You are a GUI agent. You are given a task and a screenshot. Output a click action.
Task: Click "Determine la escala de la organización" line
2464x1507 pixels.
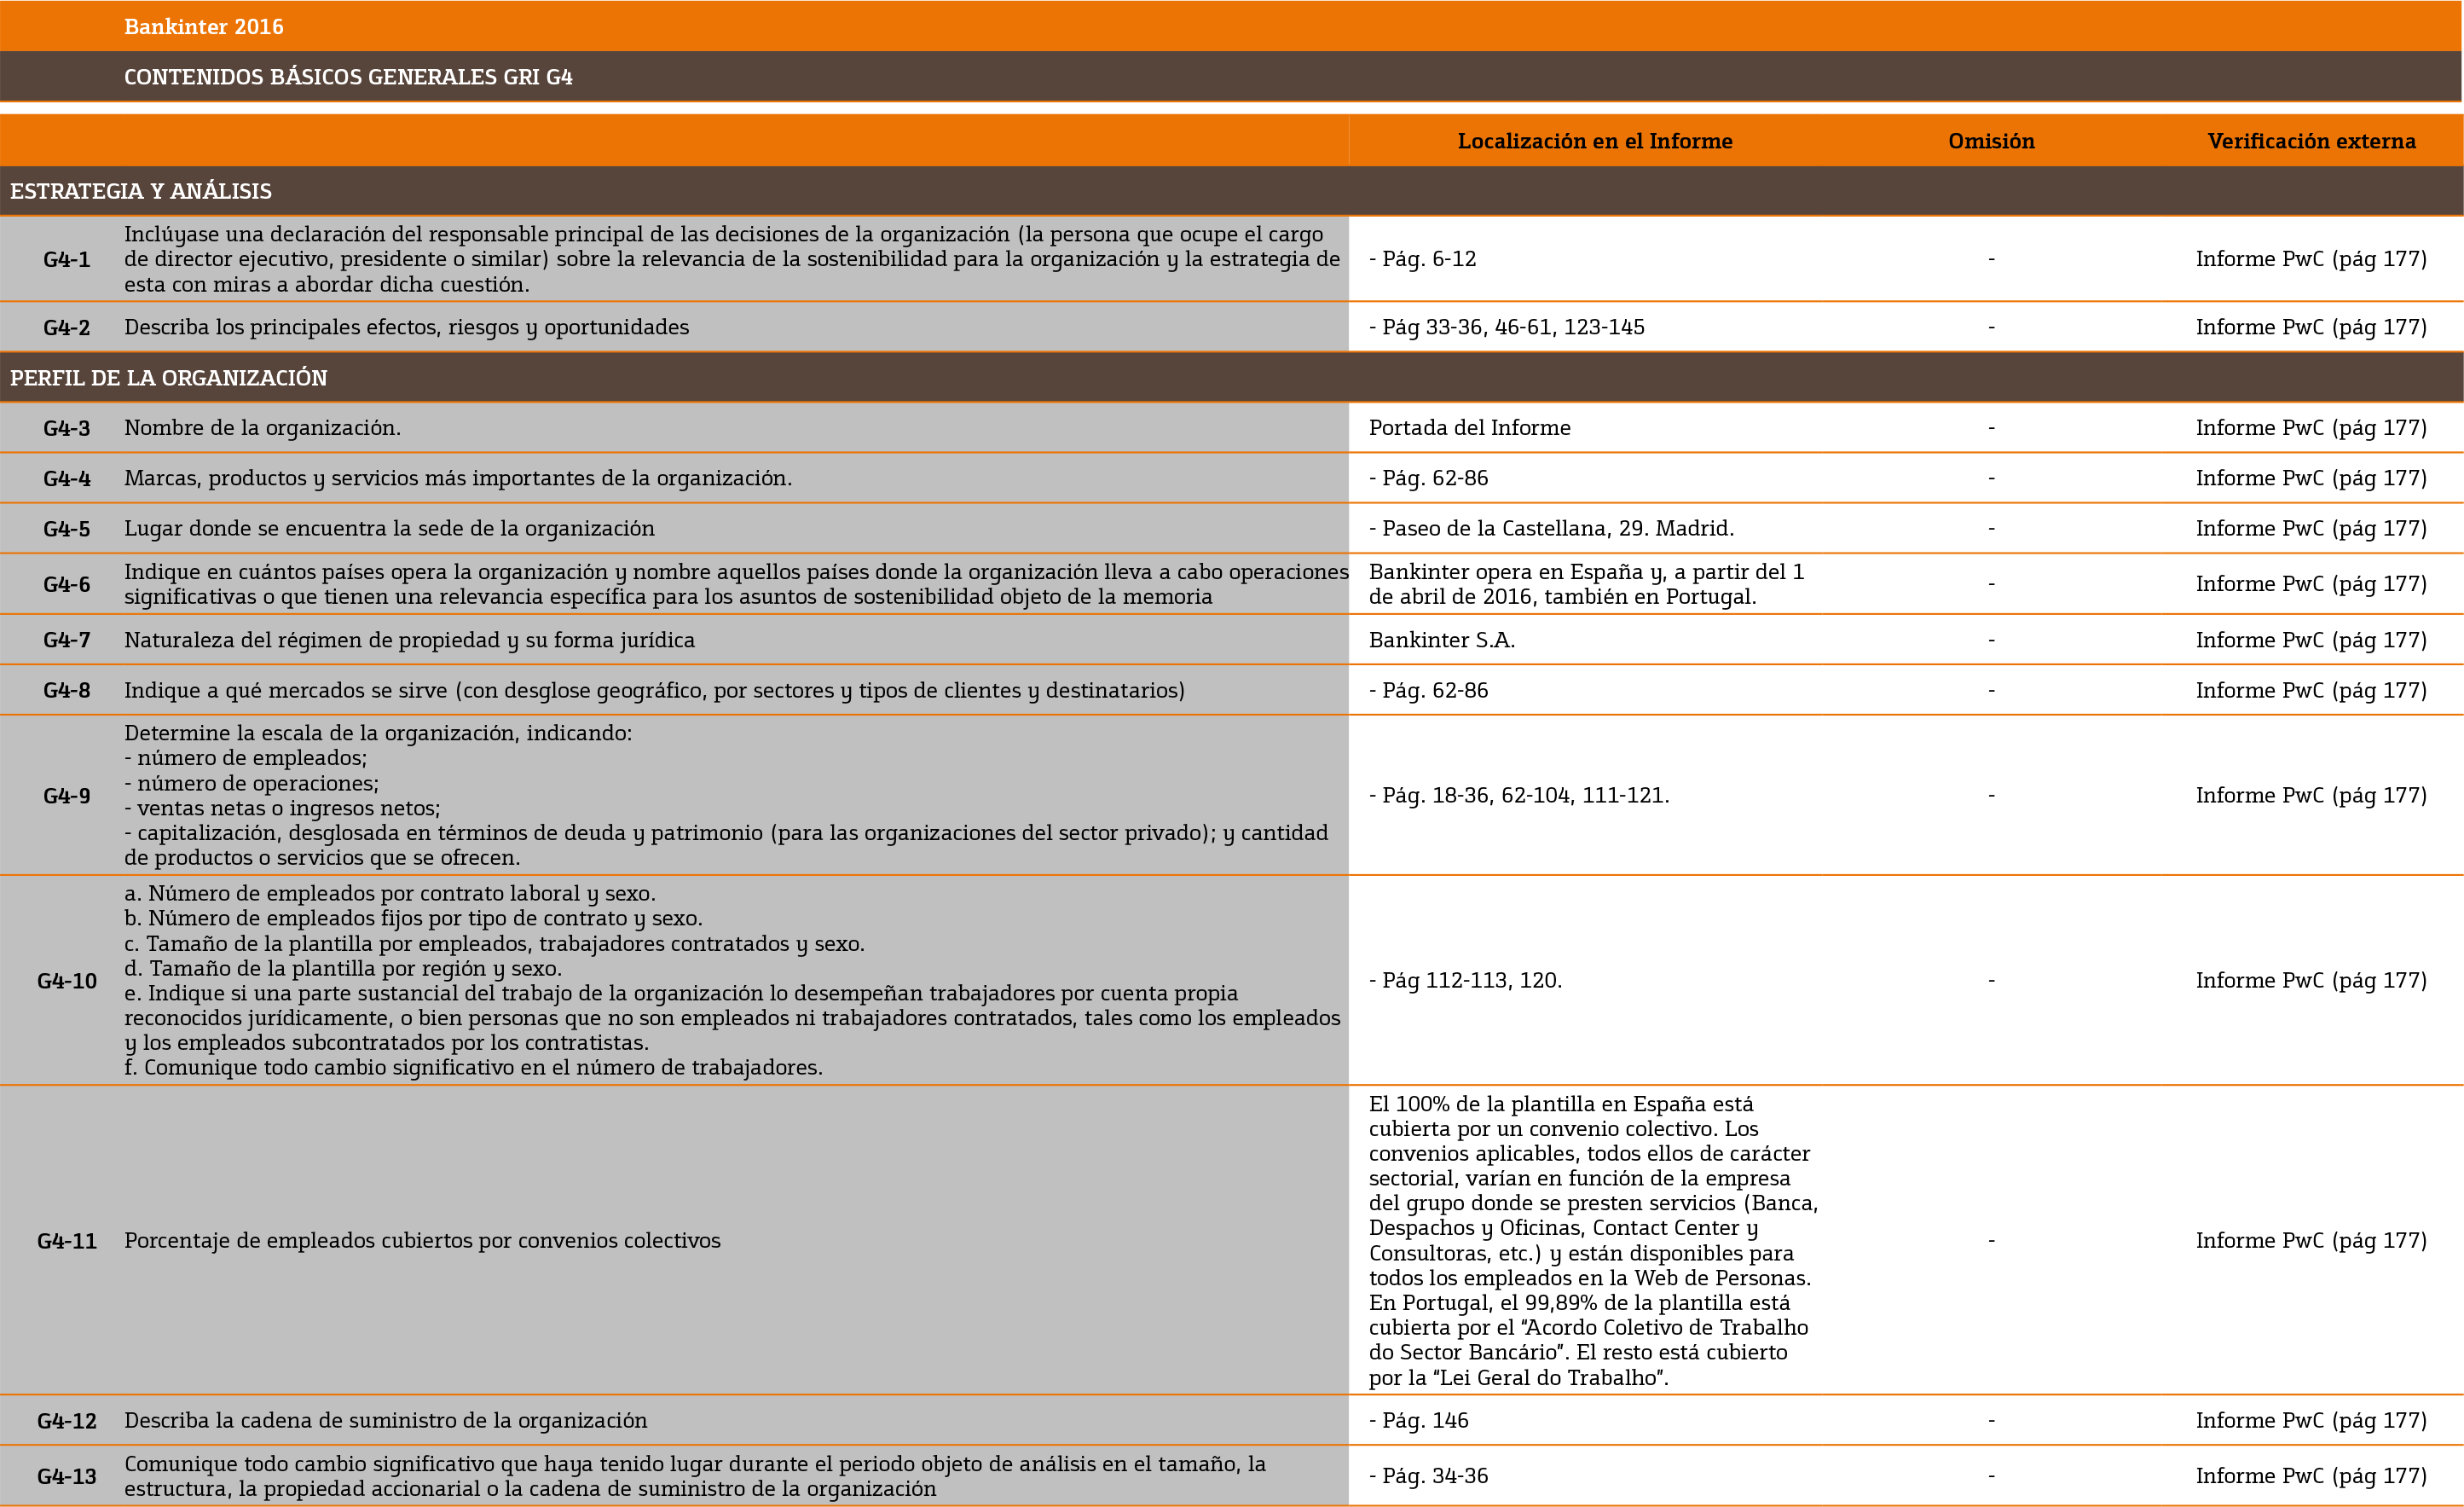coord(378,733)
